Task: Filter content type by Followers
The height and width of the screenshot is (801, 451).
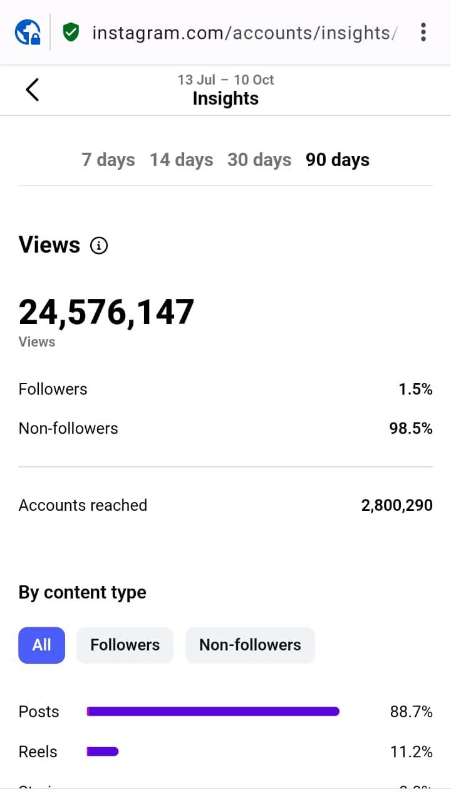Action: pyautogui.click(x=125, y=645)
